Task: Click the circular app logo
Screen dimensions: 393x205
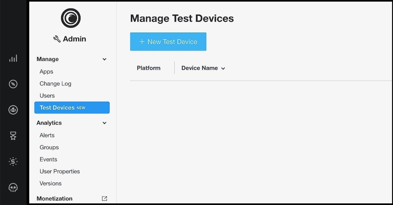Action: (x=71, y=18)
